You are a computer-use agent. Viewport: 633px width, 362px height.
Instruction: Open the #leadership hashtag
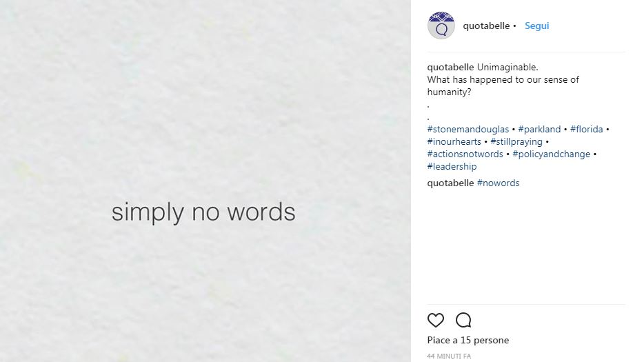point(452,167)
